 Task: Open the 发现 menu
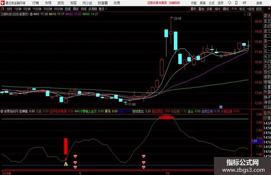[73, 3]
